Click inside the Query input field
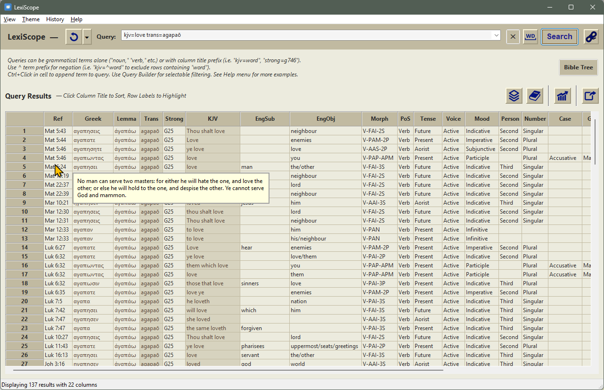The width and height of the screenshot is (604, 390). 306,35
